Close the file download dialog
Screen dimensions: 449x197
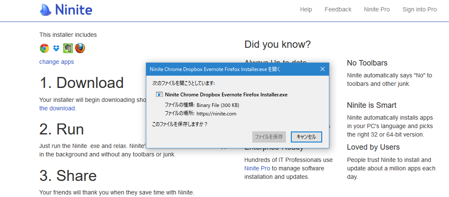(x=323, y=69)
